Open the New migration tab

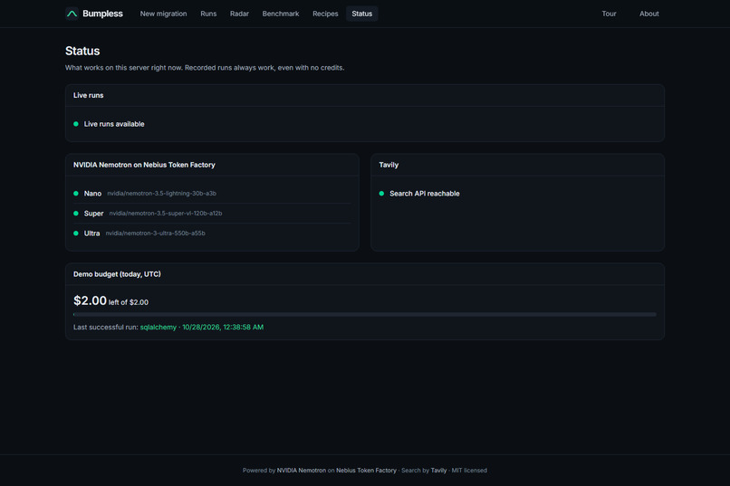coord(163,14)
